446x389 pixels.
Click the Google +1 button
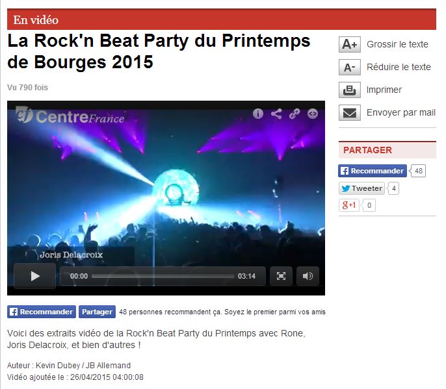click(x=349, y=205)
